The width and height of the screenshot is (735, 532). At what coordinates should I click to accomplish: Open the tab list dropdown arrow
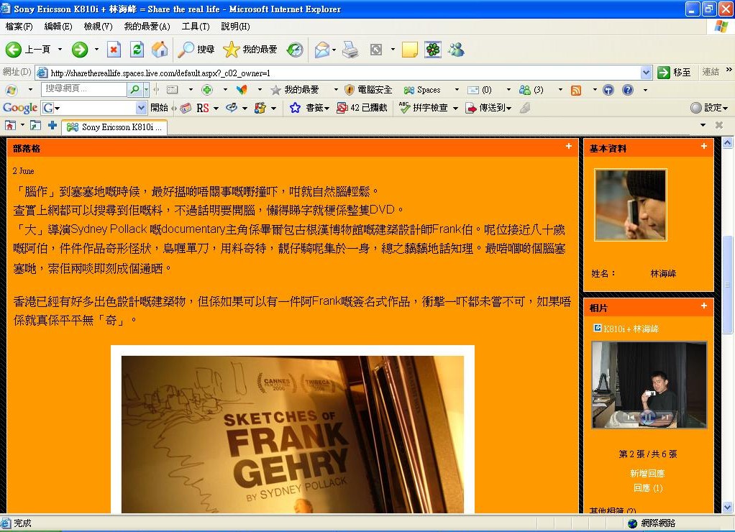point(703,125)
